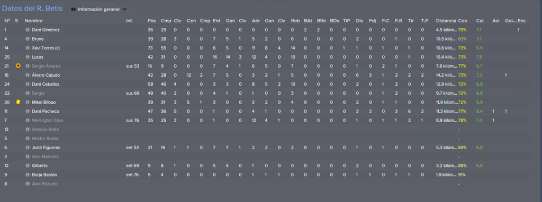Sort players by Pas column header
The width and height of the screenshot is (542, 202).
[151, 21]
